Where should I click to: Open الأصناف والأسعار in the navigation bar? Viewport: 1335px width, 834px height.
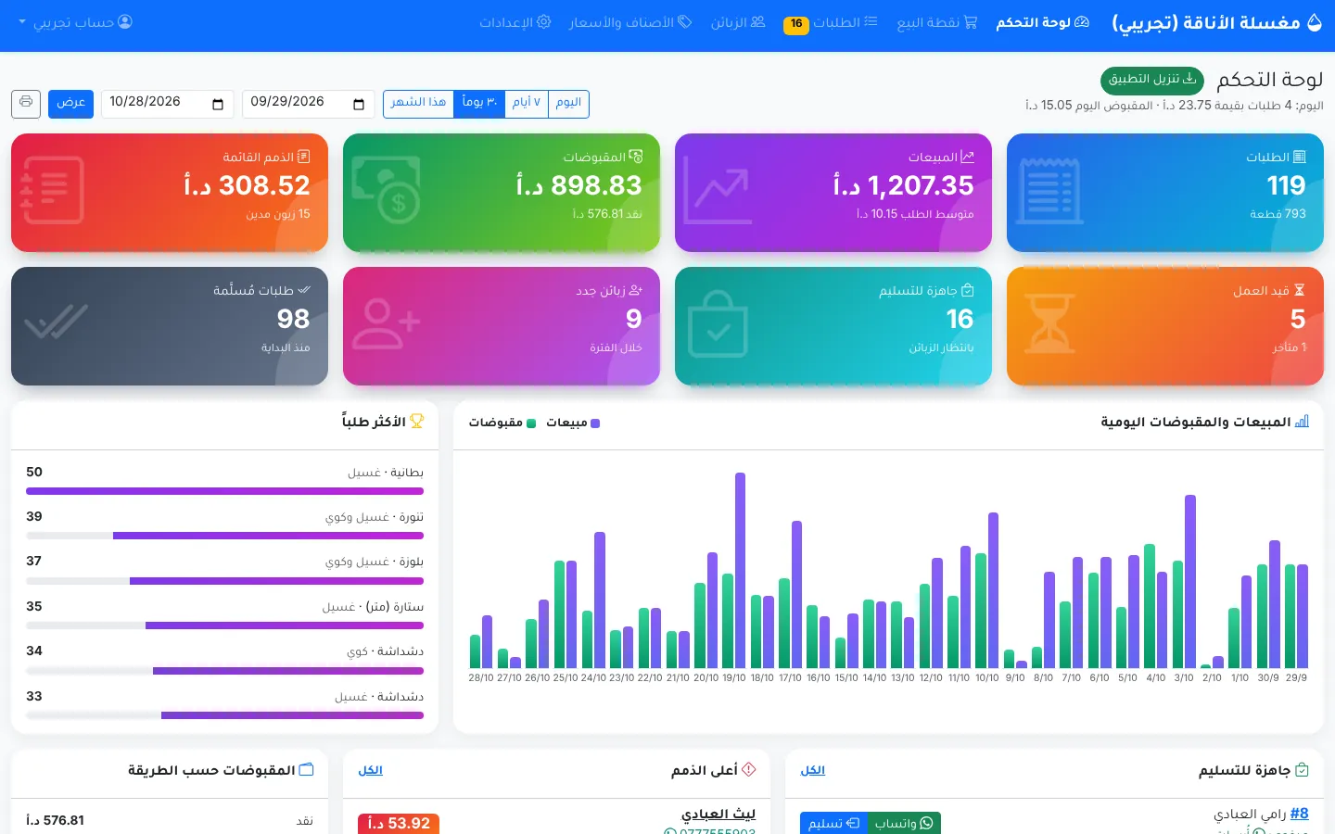tap(630, 23)
